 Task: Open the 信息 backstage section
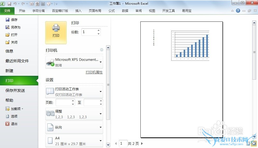click(x=9, y=51)
